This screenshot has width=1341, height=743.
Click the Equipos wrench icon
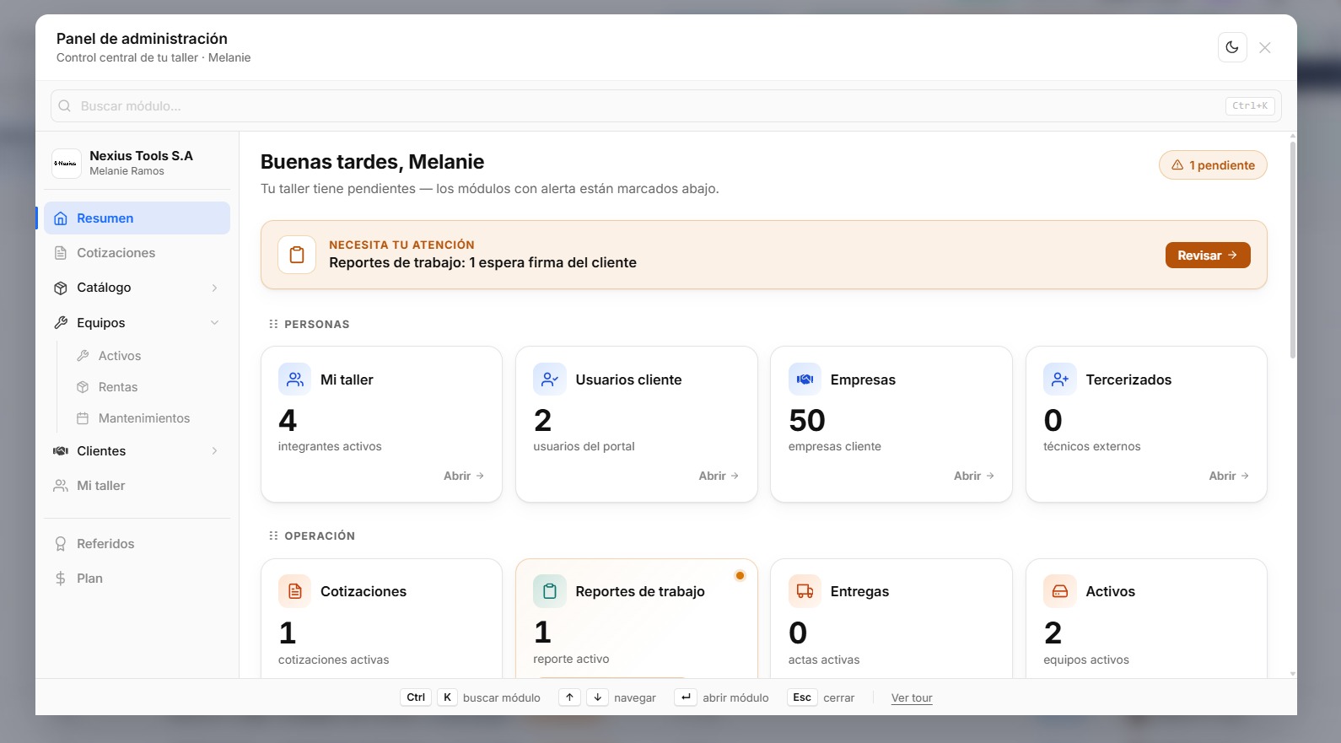[x=61, y=323]
